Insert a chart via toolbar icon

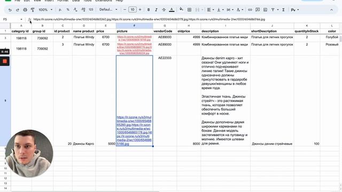click(265, 10)
